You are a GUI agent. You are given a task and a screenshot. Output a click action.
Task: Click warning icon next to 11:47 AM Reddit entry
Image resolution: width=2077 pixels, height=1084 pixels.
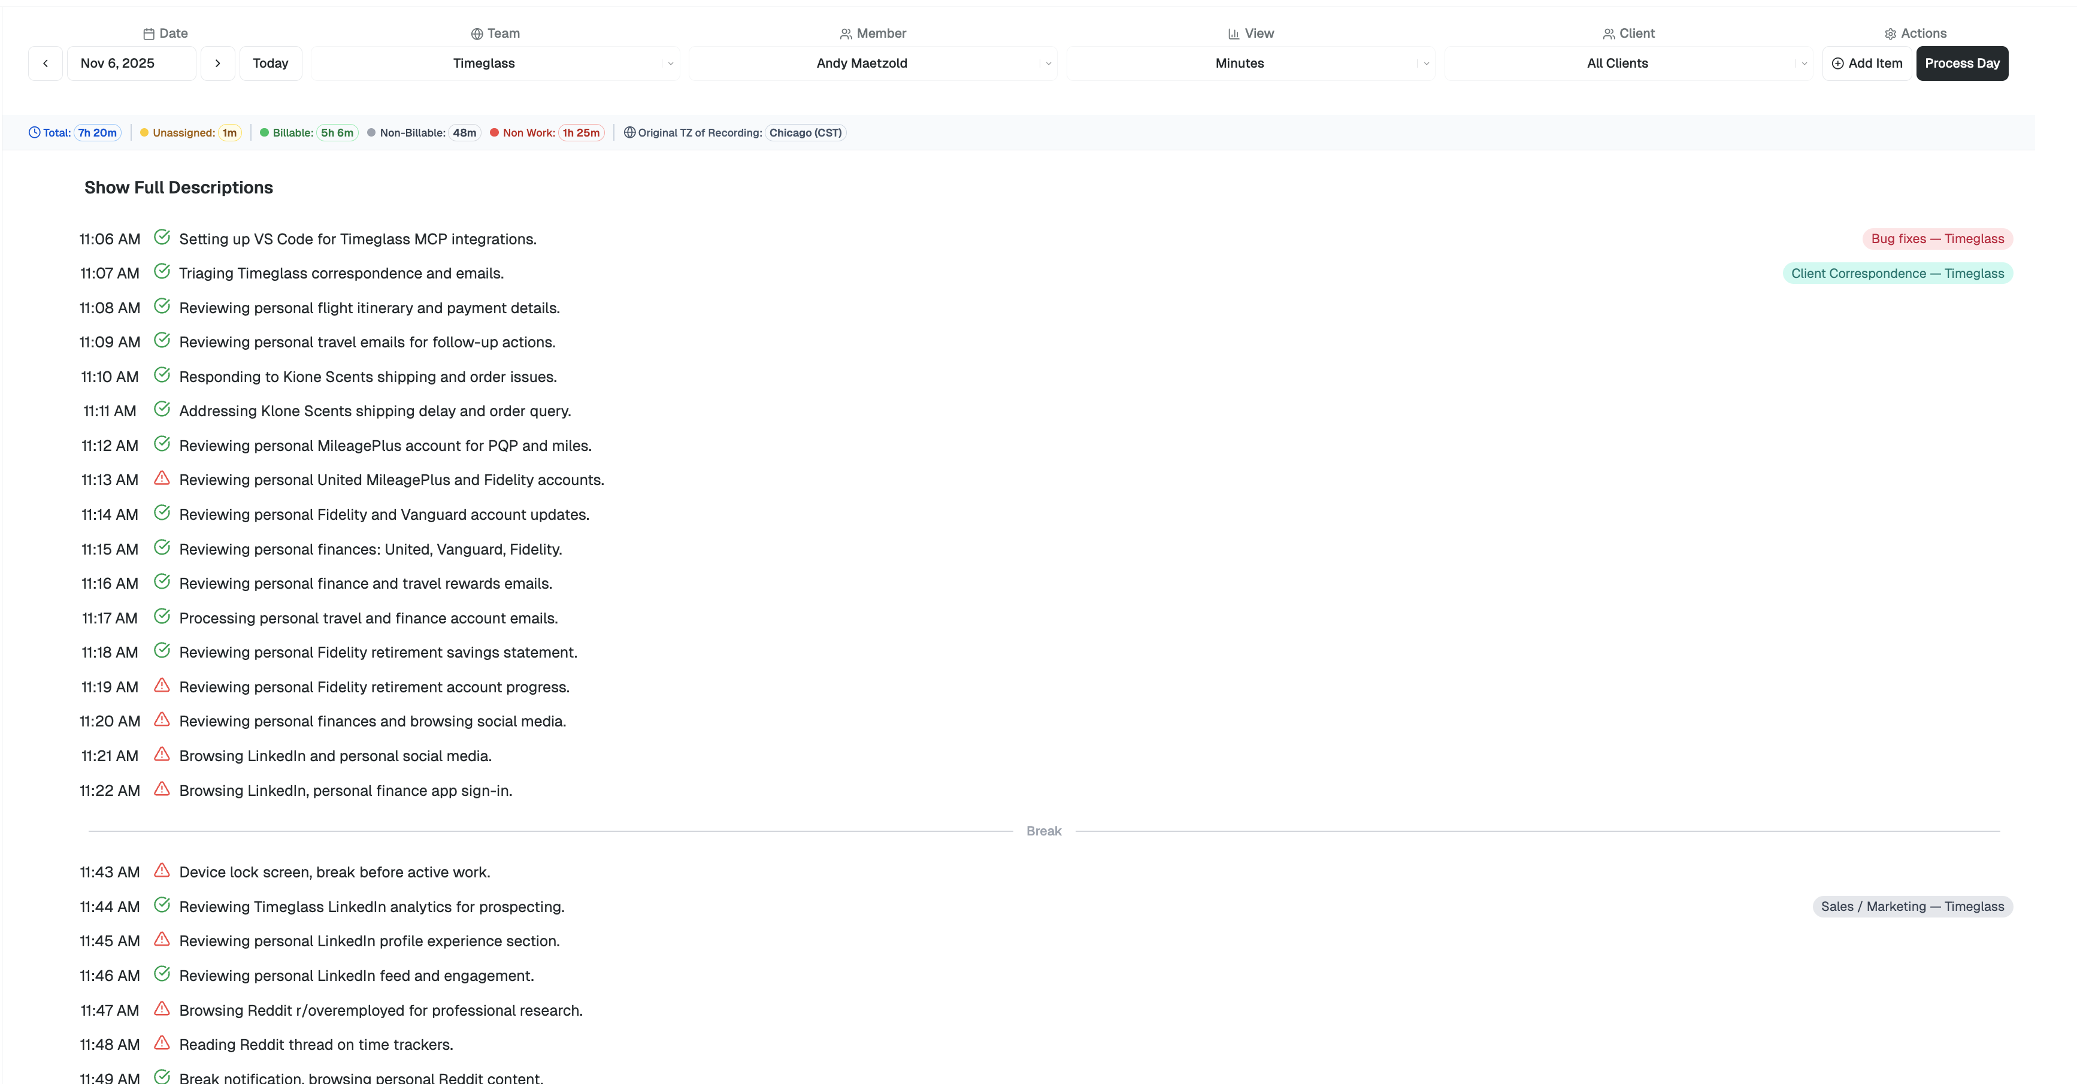[x=162, y=1008]
